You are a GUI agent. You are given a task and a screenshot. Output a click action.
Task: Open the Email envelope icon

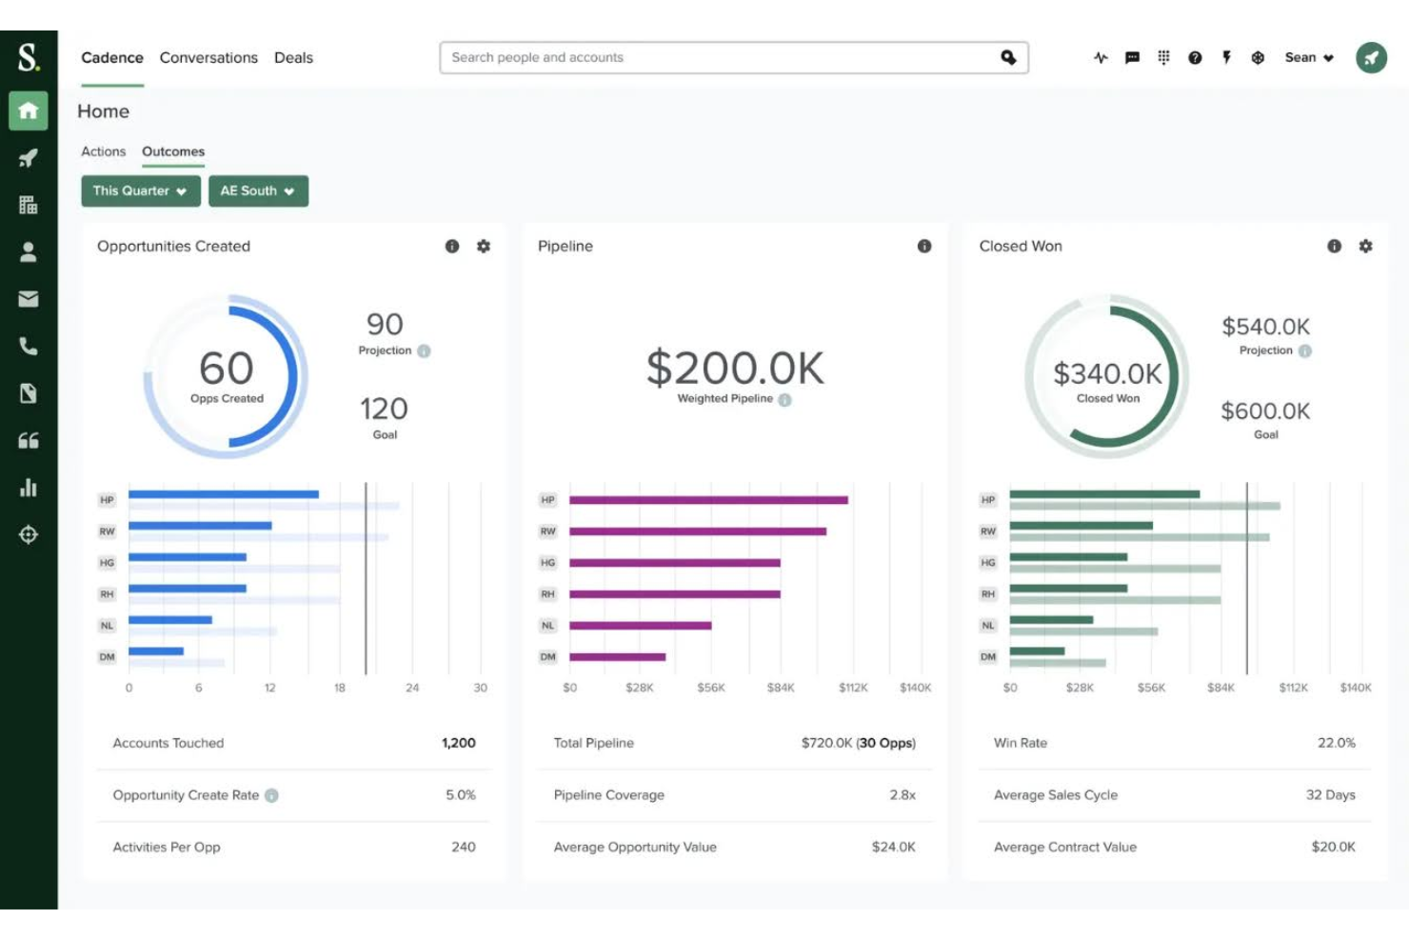[x=28, y=299]
